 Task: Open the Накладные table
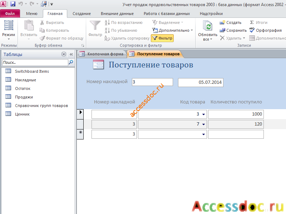(25, 80)
